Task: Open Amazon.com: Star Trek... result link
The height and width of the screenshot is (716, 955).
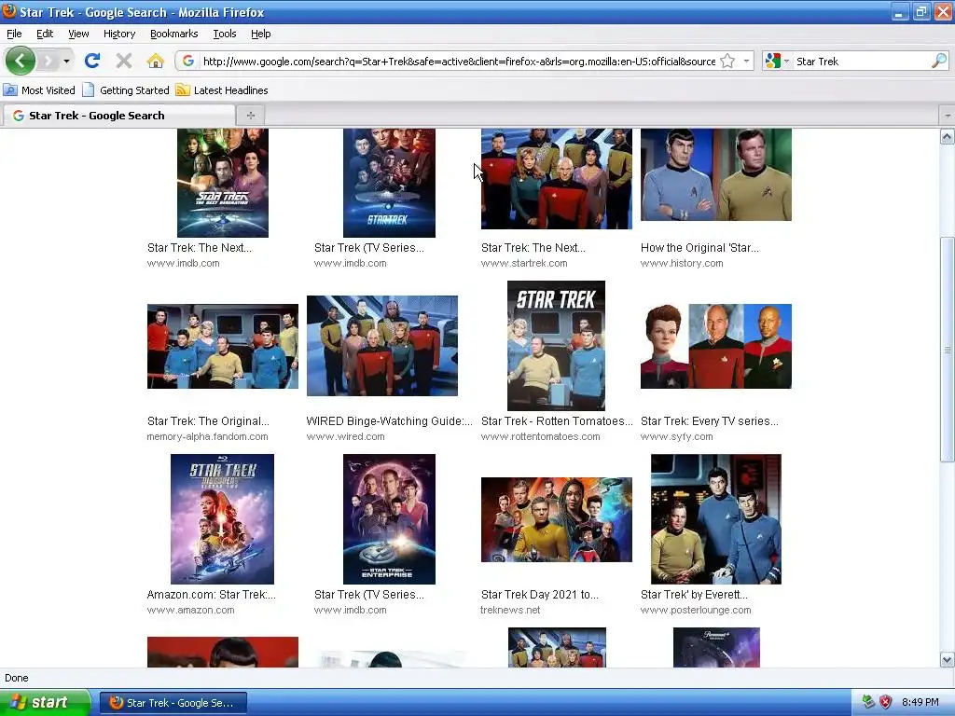Action: tap(212, 595)
